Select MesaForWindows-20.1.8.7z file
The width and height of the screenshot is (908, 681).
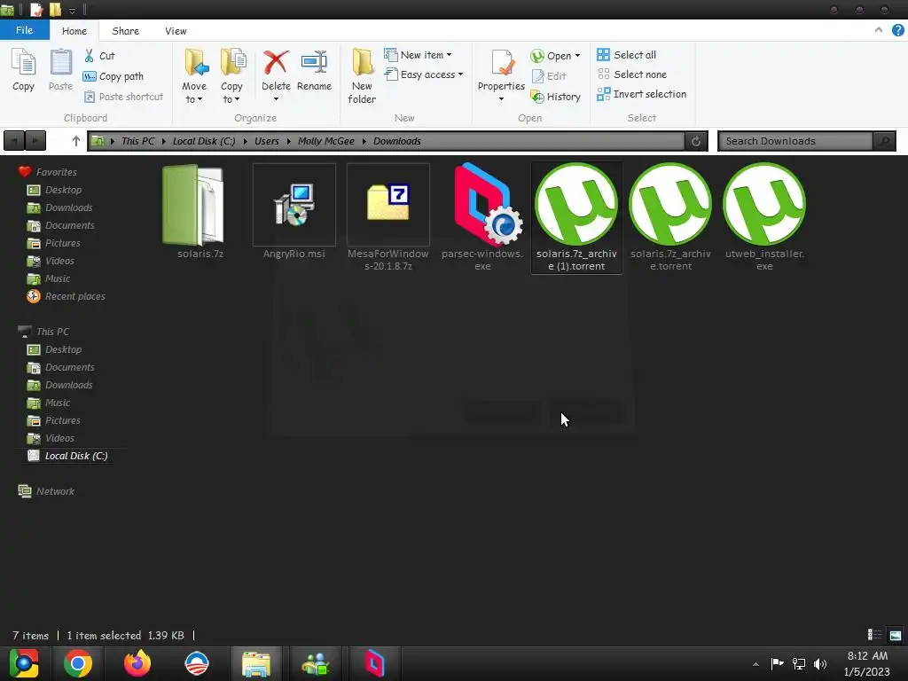388,218
